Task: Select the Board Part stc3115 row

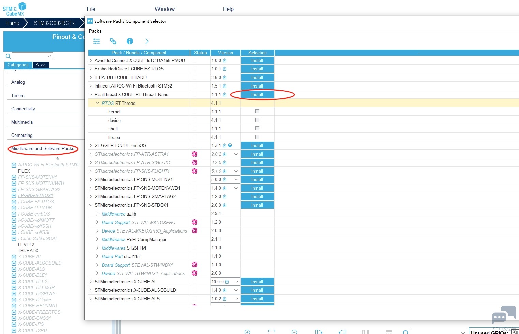Action: (x=121, y=256)
